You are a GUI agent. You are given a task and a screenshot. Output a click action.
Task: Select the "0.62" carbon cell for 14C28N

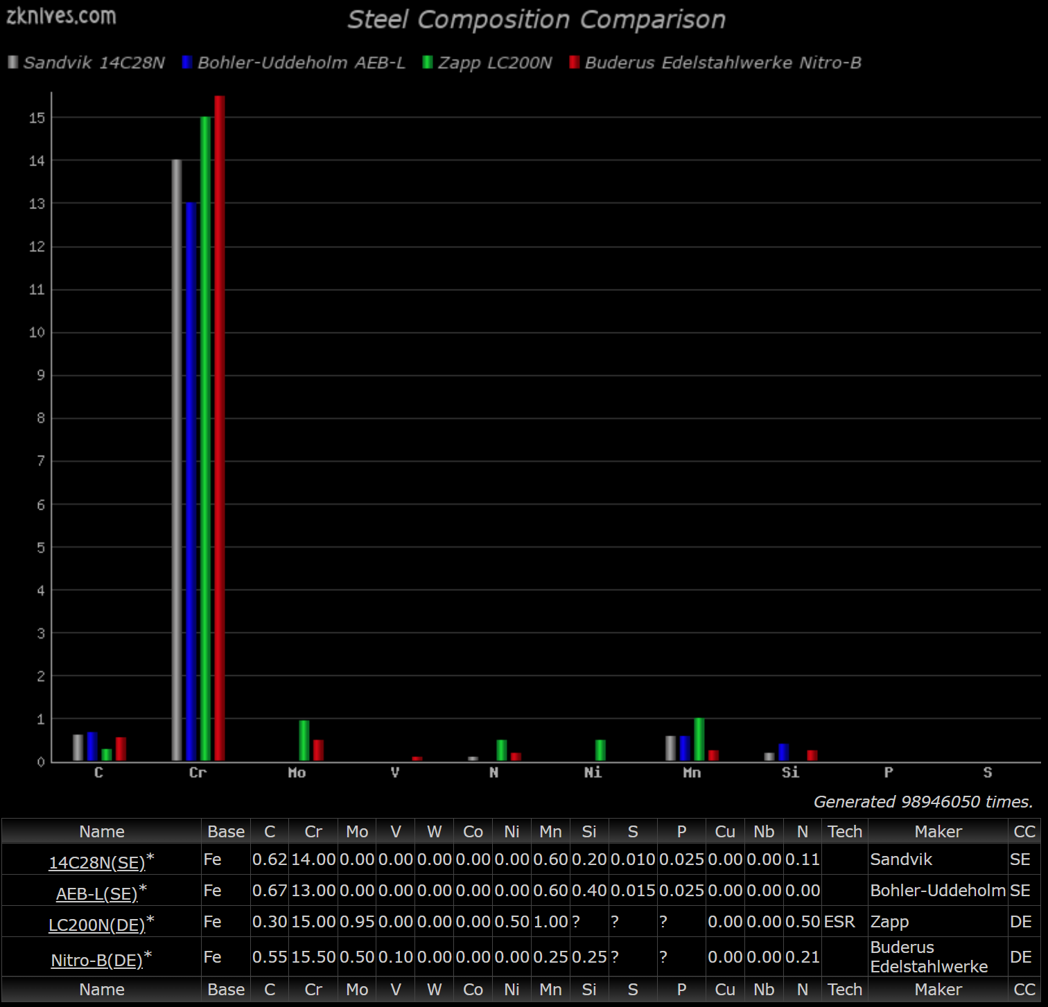click(270, 859)
